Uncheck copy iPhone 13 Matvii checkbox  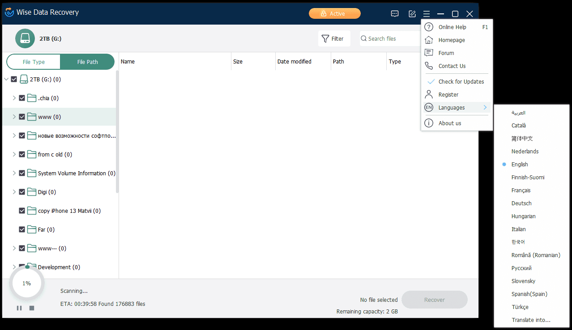[x=22, y=211]
